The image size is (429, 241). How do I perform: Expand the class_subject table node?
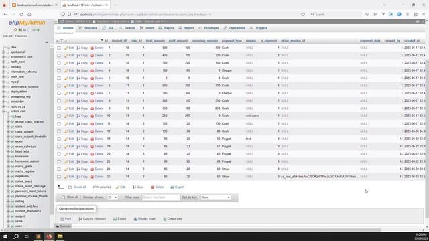[x=8, y=131]
